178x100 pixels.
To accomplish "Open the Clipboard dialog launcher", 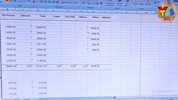I will [x=3, y=5].
